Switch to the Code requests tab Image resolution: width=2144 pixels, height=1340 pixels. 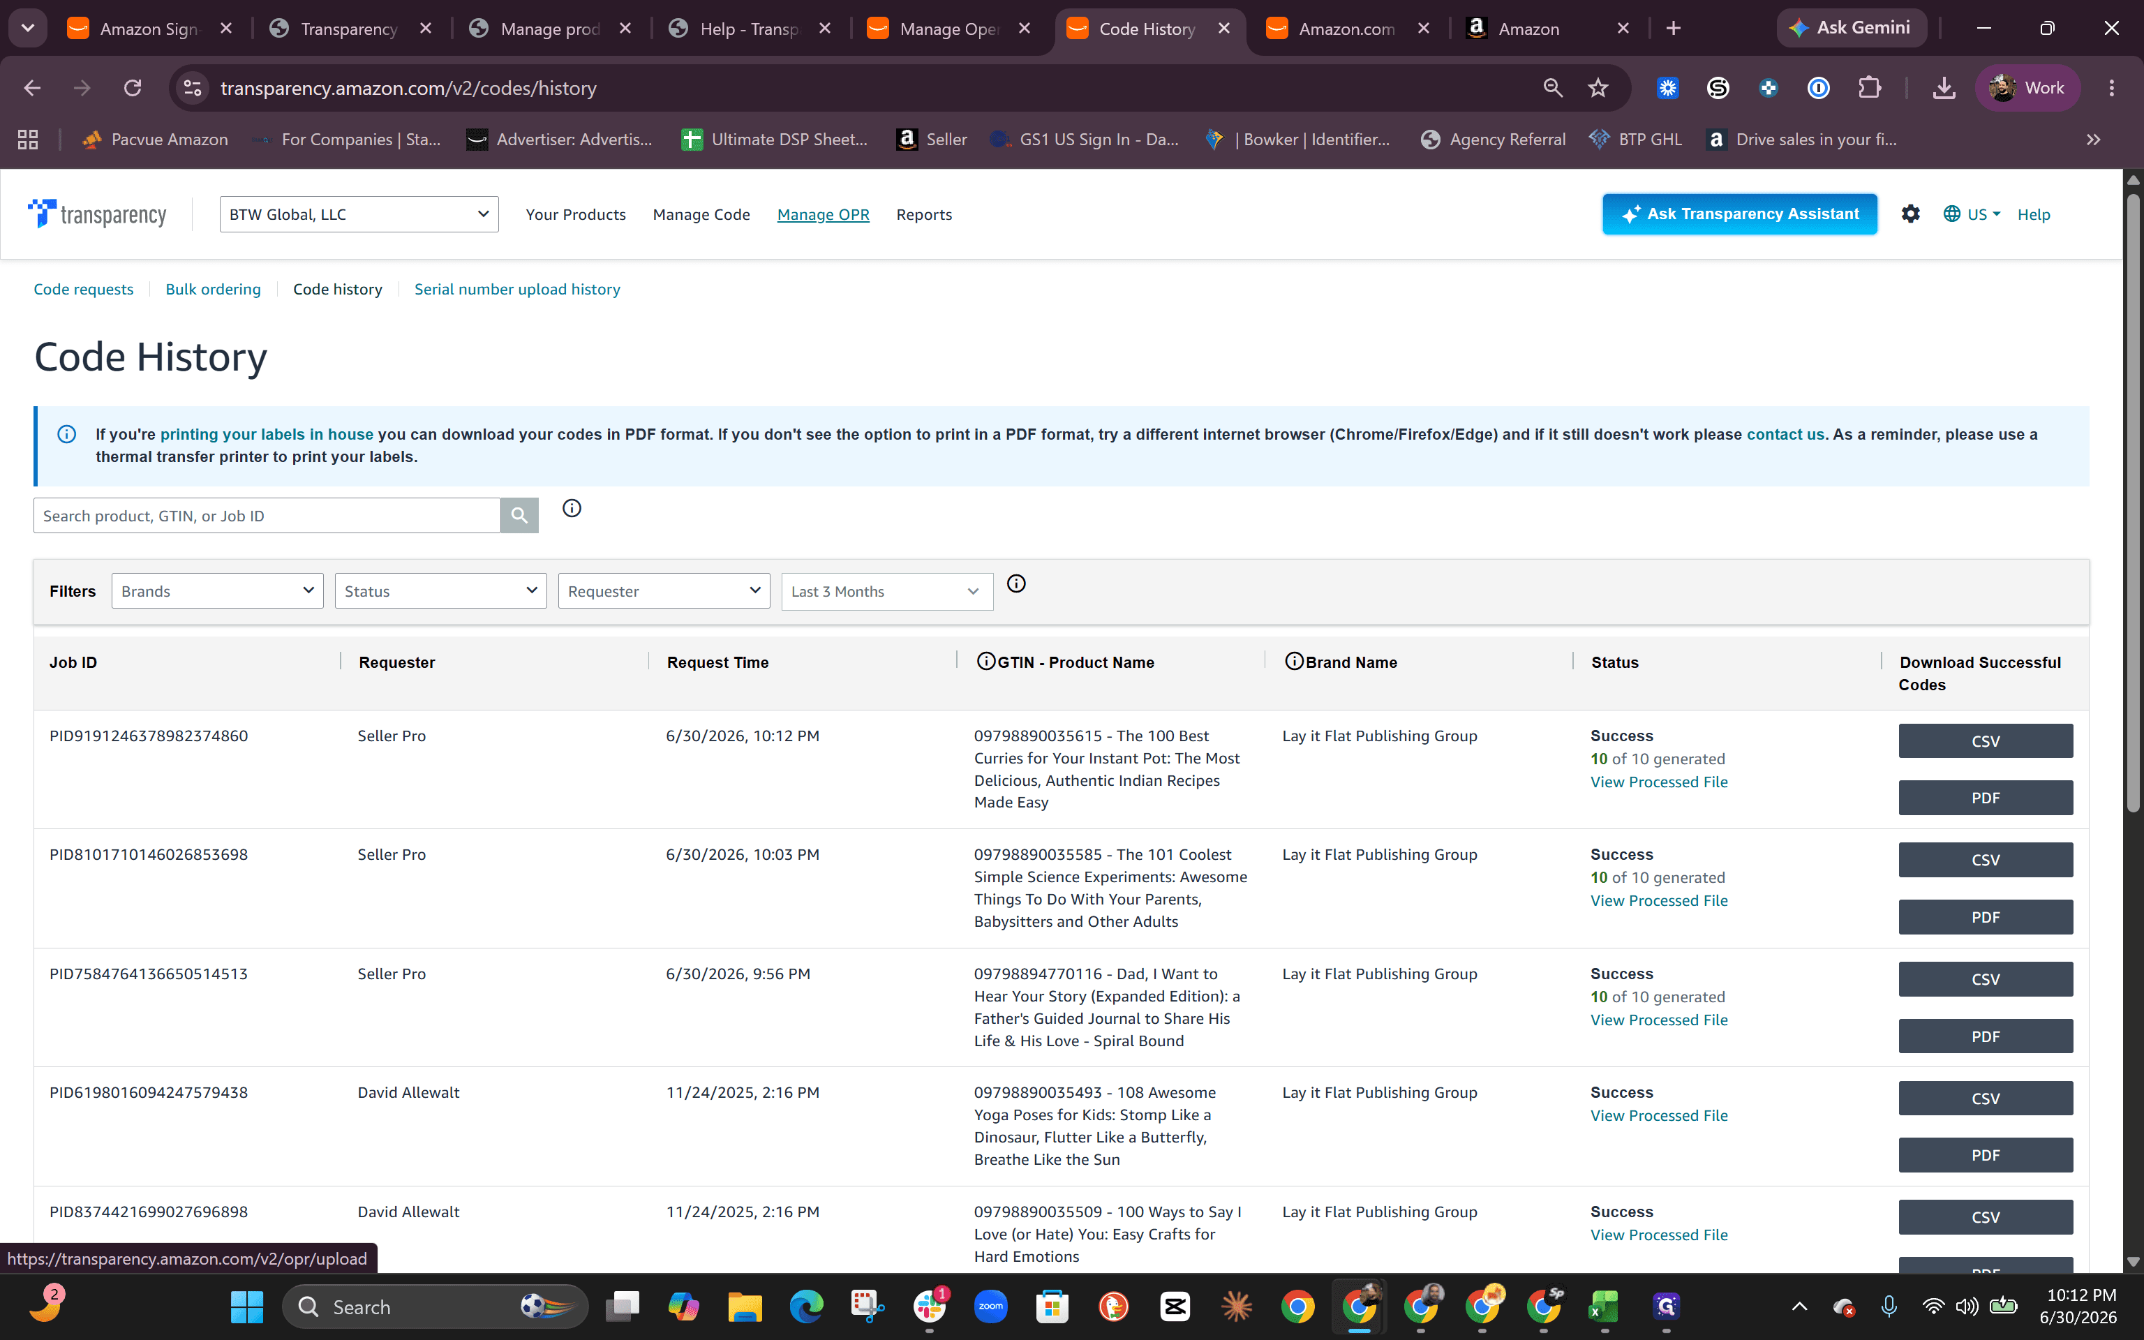click(x=83, y=289)
